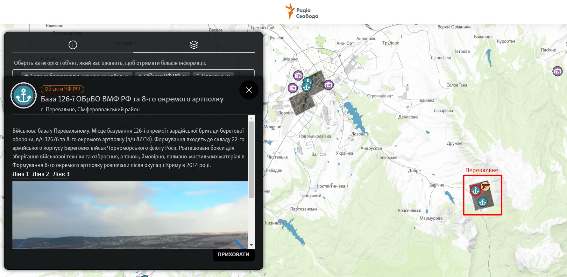
Task: Click the Топольний map label
Action: [x=310, y=196]
